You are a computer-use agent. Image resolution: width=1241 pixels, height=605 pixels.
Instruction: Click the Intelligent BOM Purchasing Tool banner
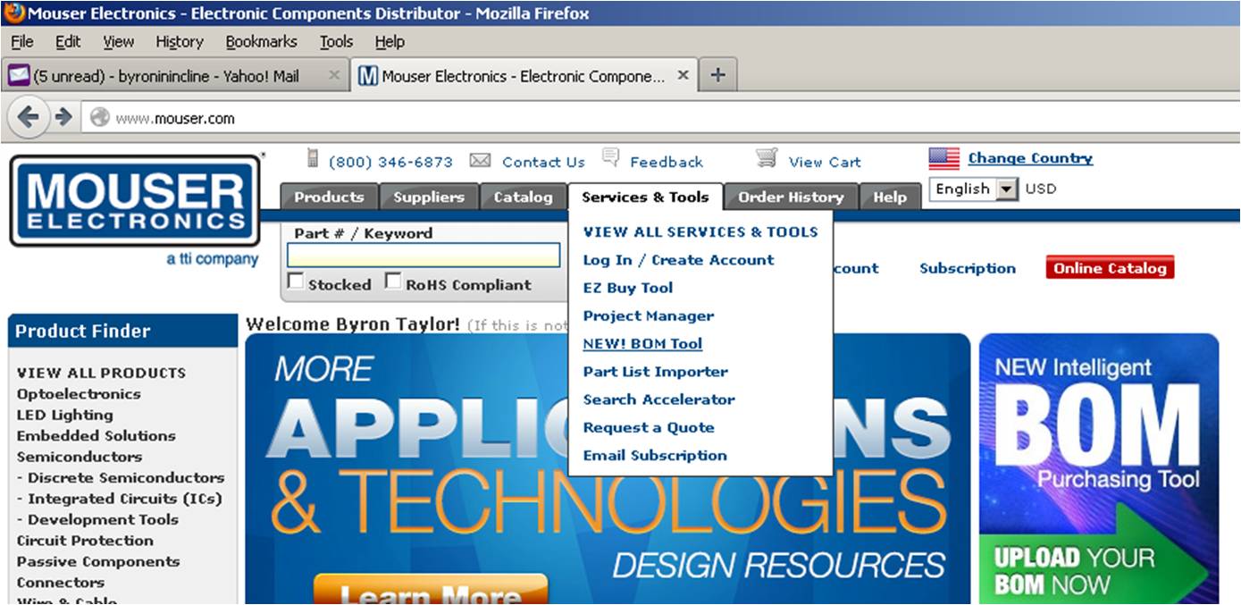tap(1099, 469)
